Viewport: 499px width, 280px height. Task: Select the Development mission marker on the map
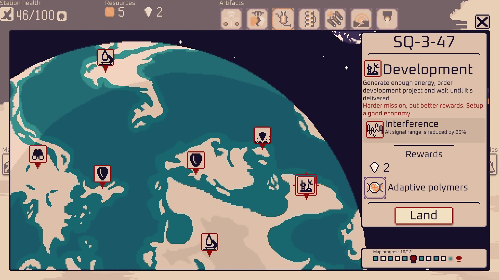coord(306,185)
